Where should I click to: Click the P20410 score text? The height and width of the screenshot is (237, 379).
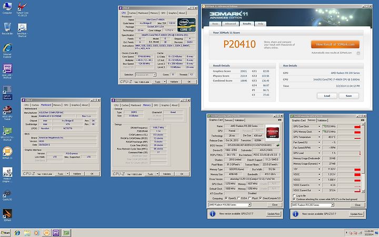[x=240, y=44]
